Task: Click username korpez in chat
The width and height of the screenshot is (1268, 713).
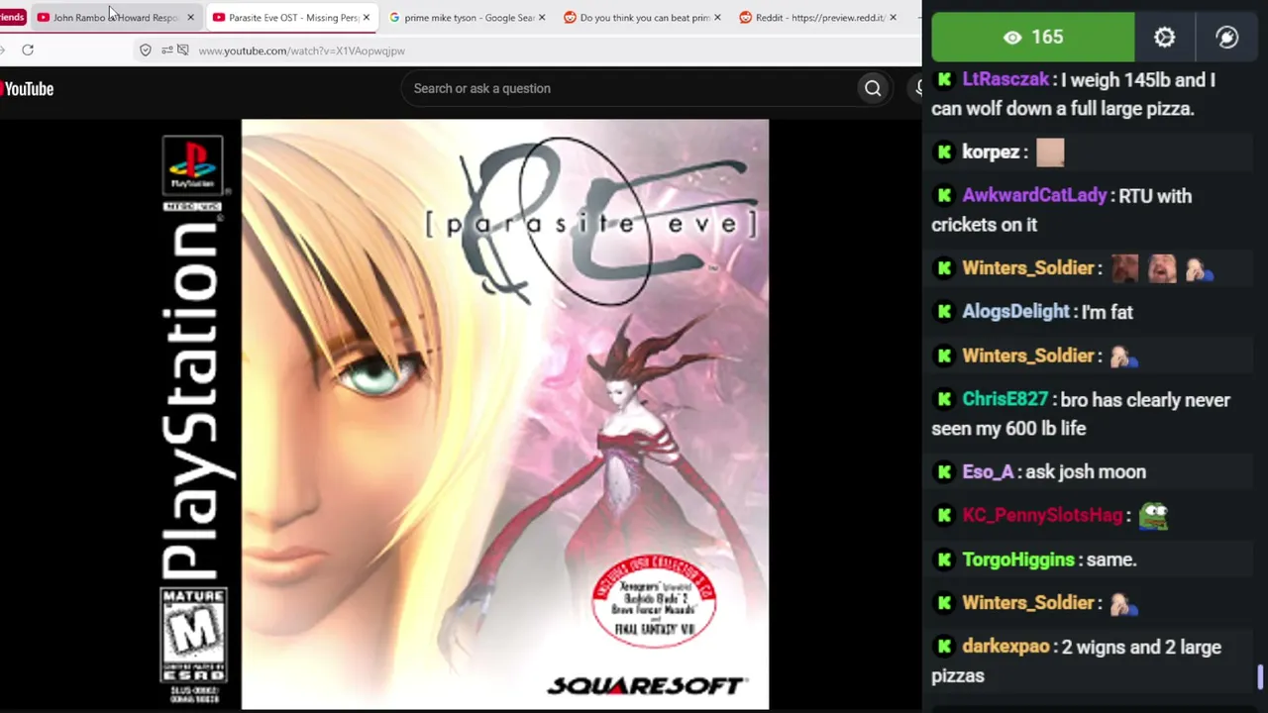Action: click(991, 153)
